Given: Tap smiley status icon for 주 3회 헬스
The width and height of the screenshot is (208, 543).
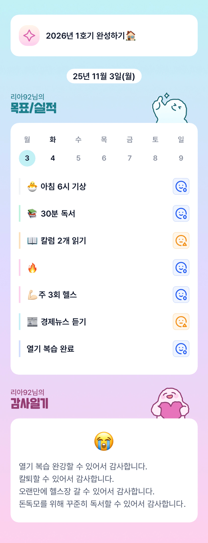Looking at the screenshot, I should click(181, 295).
